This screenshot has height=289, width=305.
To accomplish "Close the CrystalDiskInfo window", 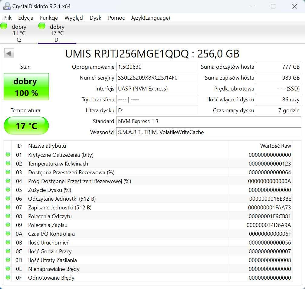I will [x=294, y=6].
